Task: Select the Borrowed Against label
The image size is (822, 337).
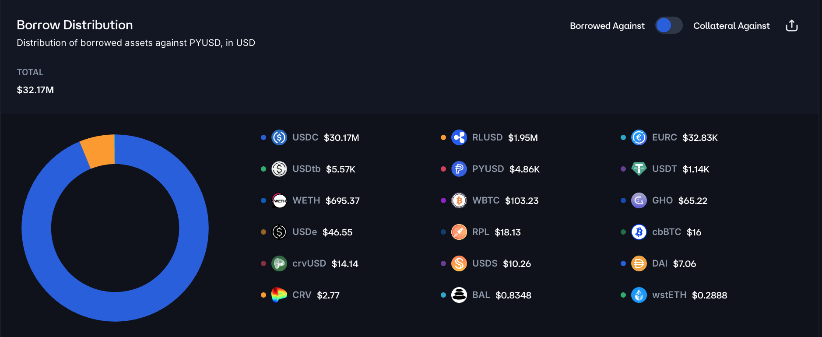Action: [607, 26]
